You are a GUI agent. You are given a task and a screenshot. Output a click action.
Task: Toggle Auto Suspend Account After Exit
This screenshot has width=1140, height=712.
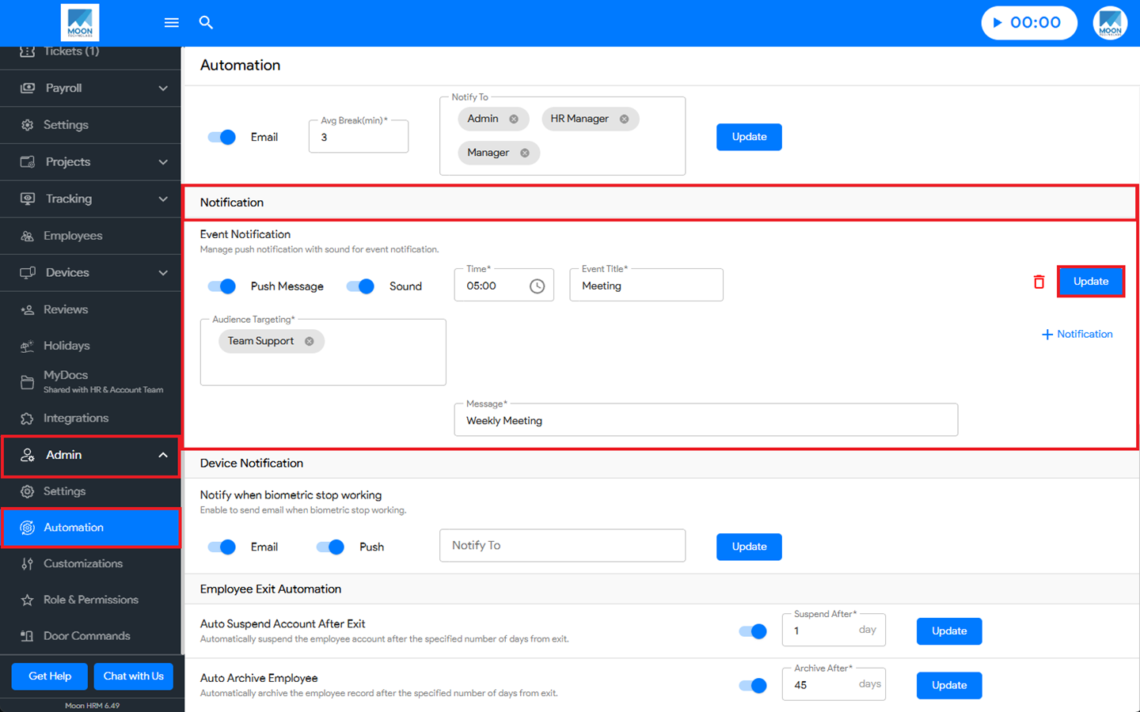(753, 631)
